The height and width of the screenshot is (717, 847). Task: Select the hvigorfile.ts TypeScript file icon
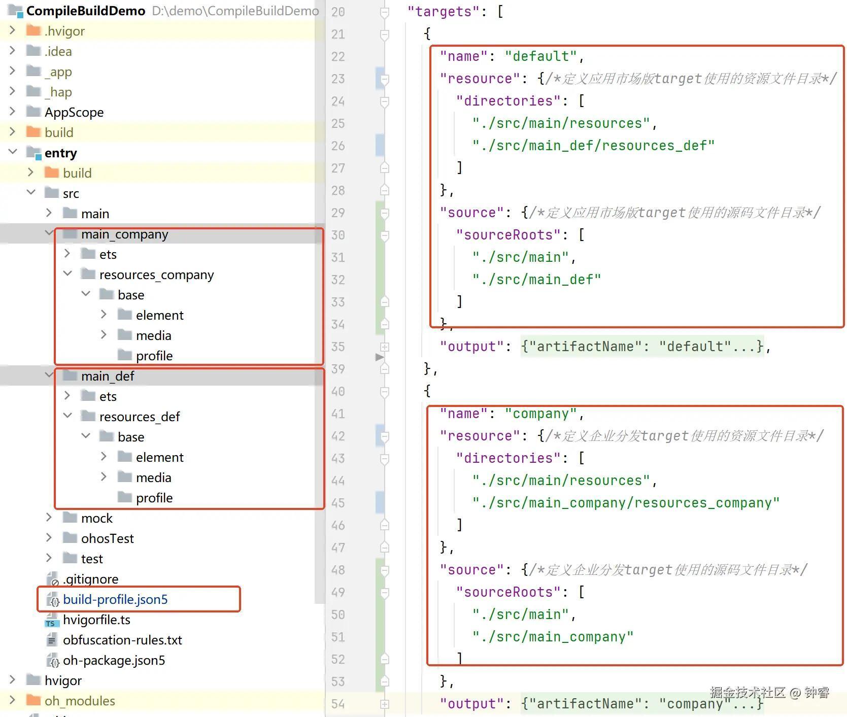[52, 620]
